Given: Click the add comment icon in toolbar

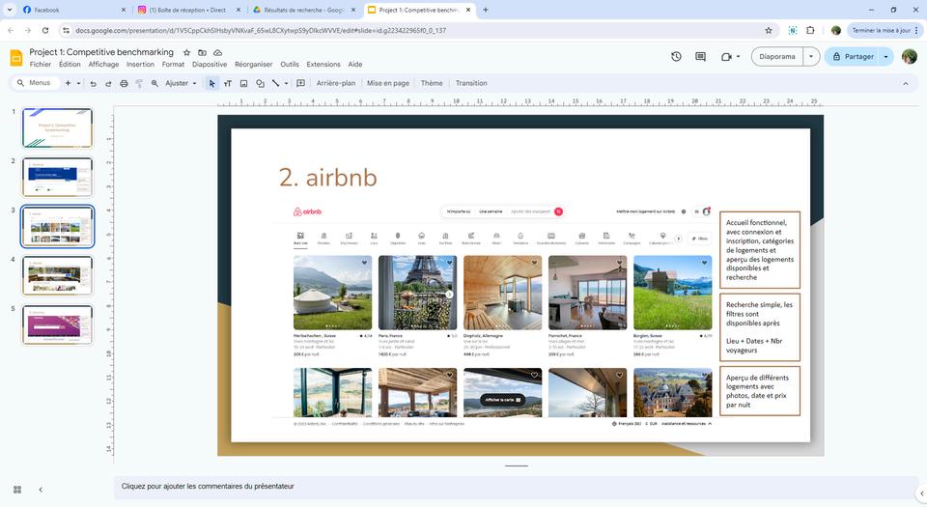Looking at the screenshot, I should point(301,83).
